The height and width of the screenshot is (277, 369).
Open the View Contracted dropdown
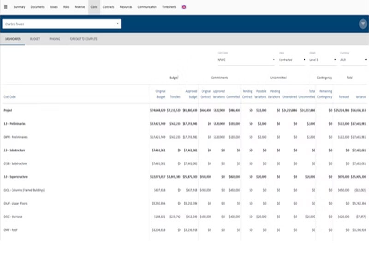292,60
